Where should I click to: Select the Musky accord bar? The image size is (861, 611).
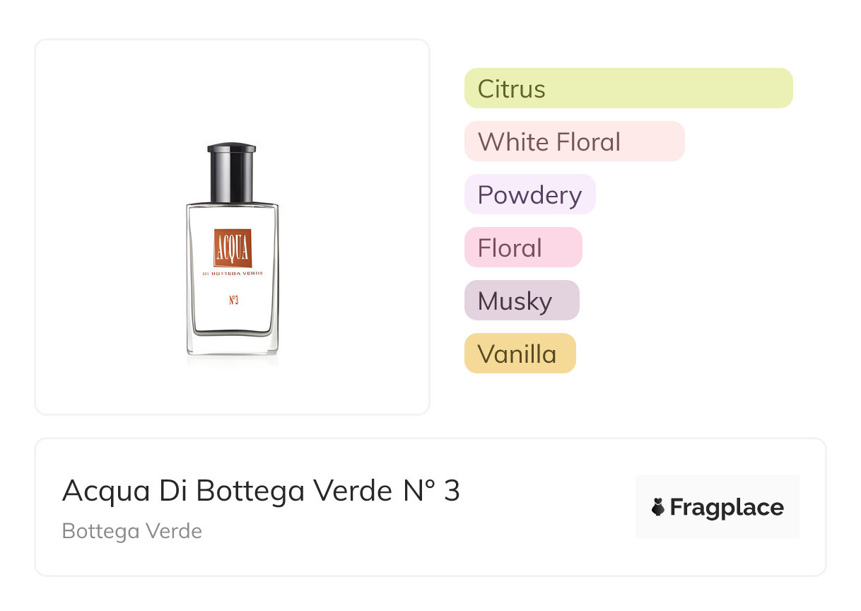[x=521, y=301]
